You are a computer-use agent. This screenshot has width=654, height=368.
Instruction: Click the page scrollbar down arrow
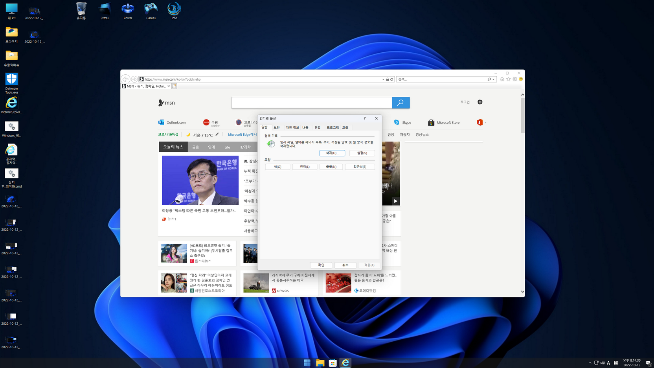point(522,292)
